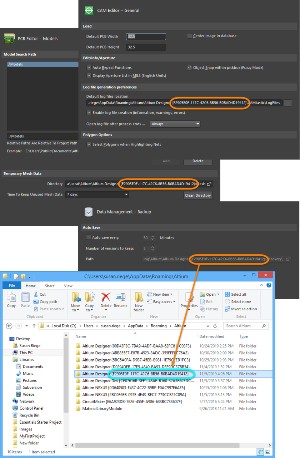Click inside the Default PCB Width field

(x=145, y=36)
